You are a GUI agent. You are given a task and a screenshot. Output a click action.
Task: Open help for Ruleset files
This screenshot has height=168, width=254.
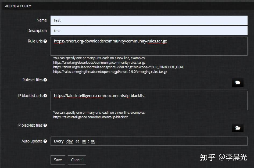pyautogui.click(x=45, y=80)
